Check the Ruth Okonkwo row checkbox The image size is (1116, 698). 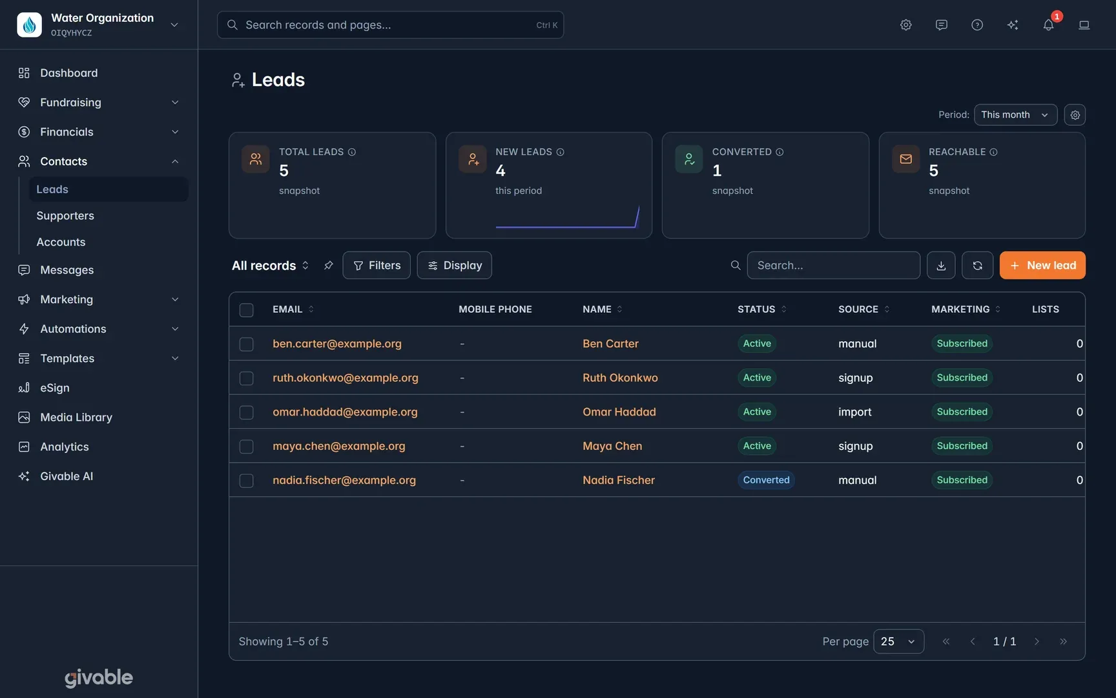(x=246, y=378)
